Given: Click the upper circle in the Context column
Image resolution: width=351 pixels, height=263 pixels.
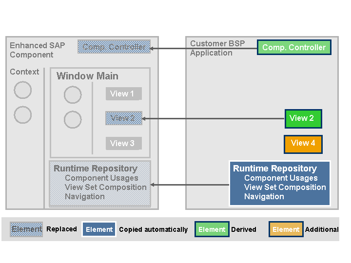Looking at the screenshot, I should [x=22, y=90].
